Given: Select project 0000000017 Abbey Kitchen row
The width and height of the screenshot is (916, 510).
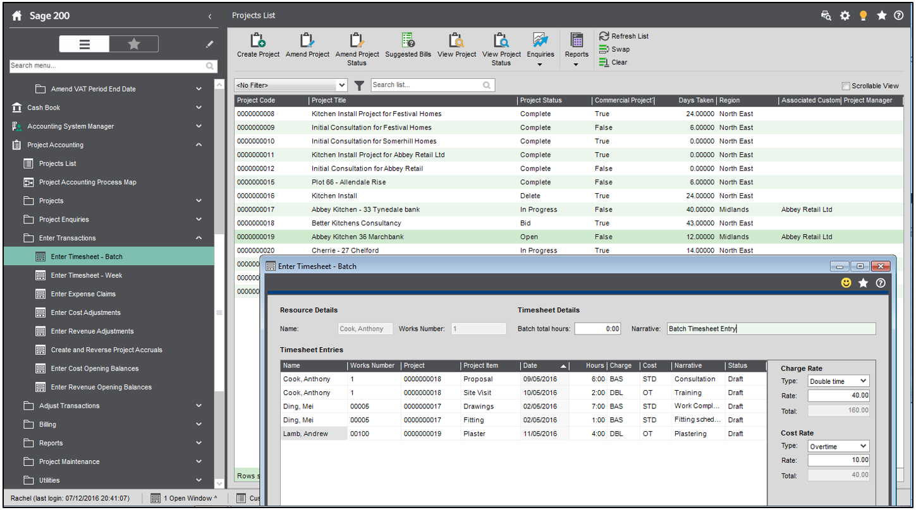Looking at the screenshot, I should click(x=569, y=210).
